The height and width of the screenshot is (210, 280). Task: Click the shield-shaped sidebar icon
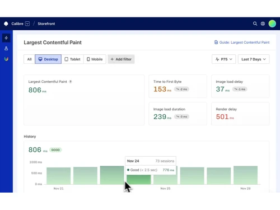[6, 59]
